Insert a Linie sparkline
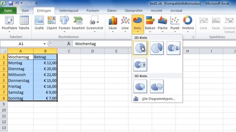This screenshot has width=236, height=132. (203, 23)
